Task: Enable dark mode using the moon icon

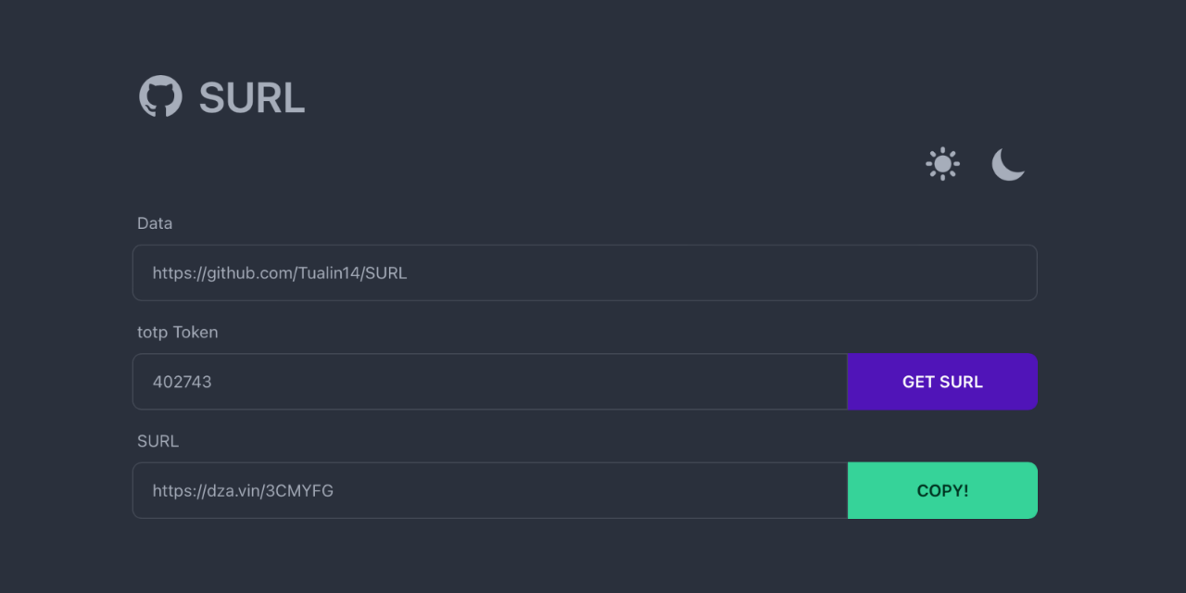Action: pyautogui.click(x=1008, y=164)
